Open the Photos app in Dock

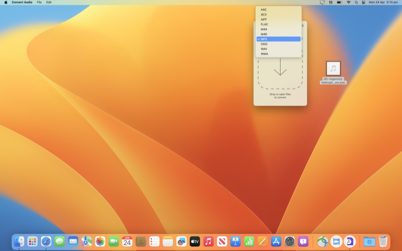(x=100, y=242)
